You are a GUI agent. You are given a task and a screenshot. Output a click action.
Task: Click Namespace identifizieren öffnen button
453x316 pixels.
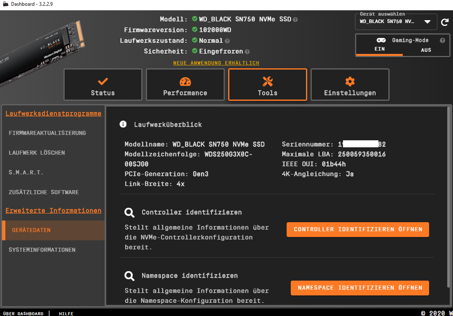point(360,288)
